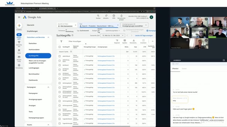Click the Segment toolbar icon

click(117, 40)
